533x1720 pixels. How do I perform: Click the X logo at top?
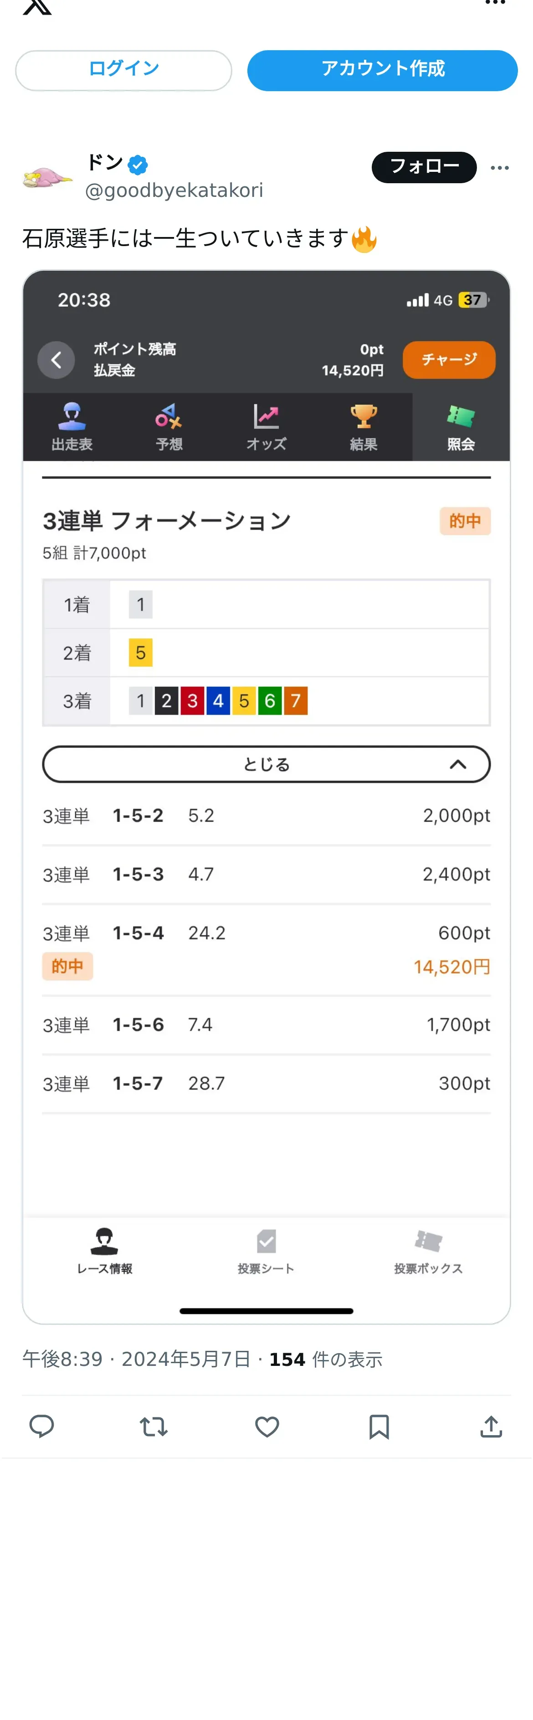click(37, 7)
